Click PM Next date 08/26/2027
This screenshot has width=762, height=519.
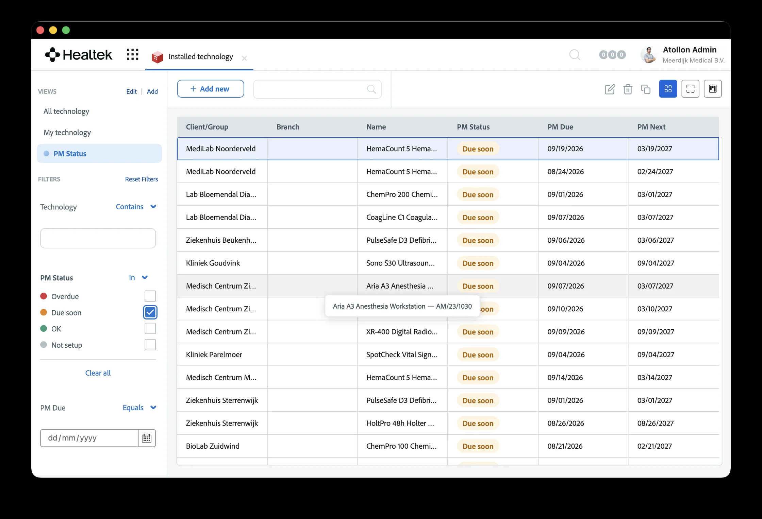pos(655,423)
